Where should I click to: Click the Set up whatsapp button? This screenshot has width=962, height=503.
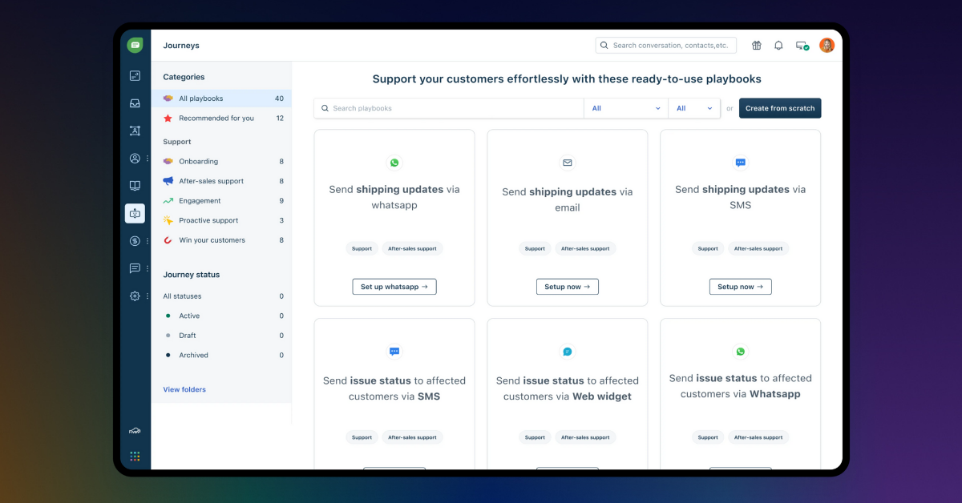(x=394, y=287)
